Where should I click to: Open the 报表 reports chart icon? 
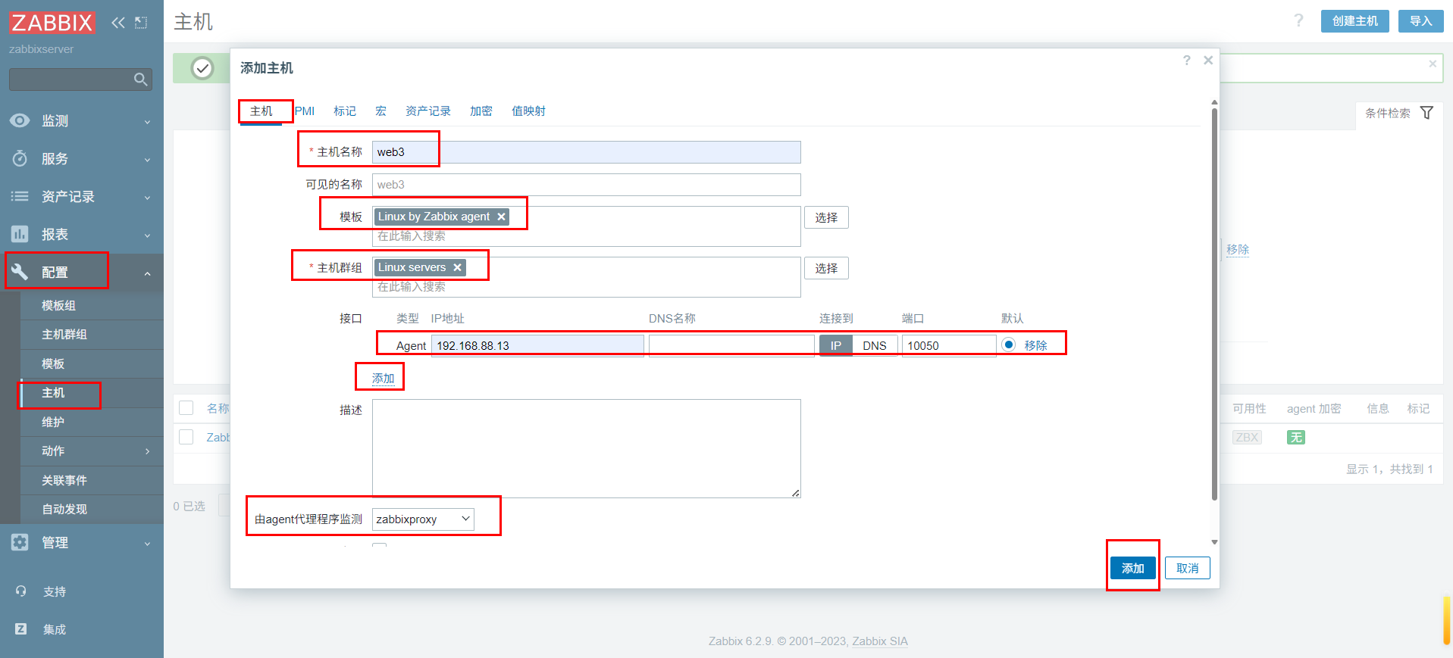[20, 234]
